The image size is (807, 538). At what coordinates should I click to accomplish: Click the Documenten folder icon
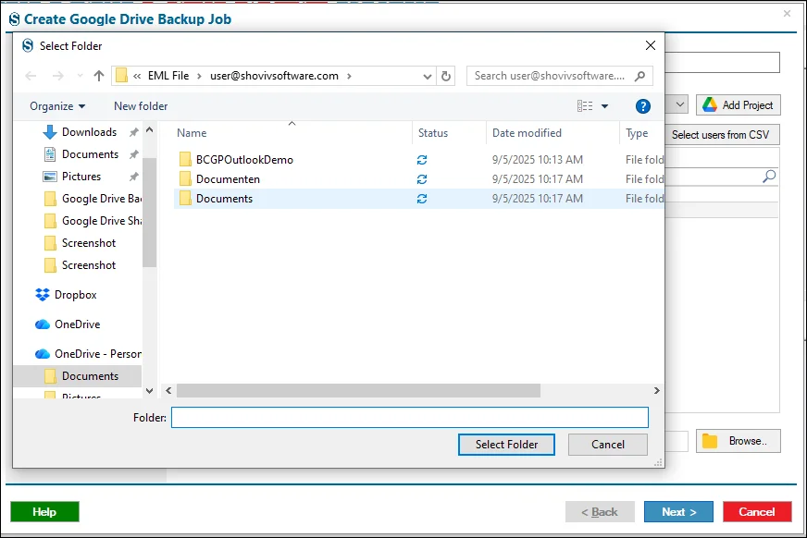pos(185,178)
